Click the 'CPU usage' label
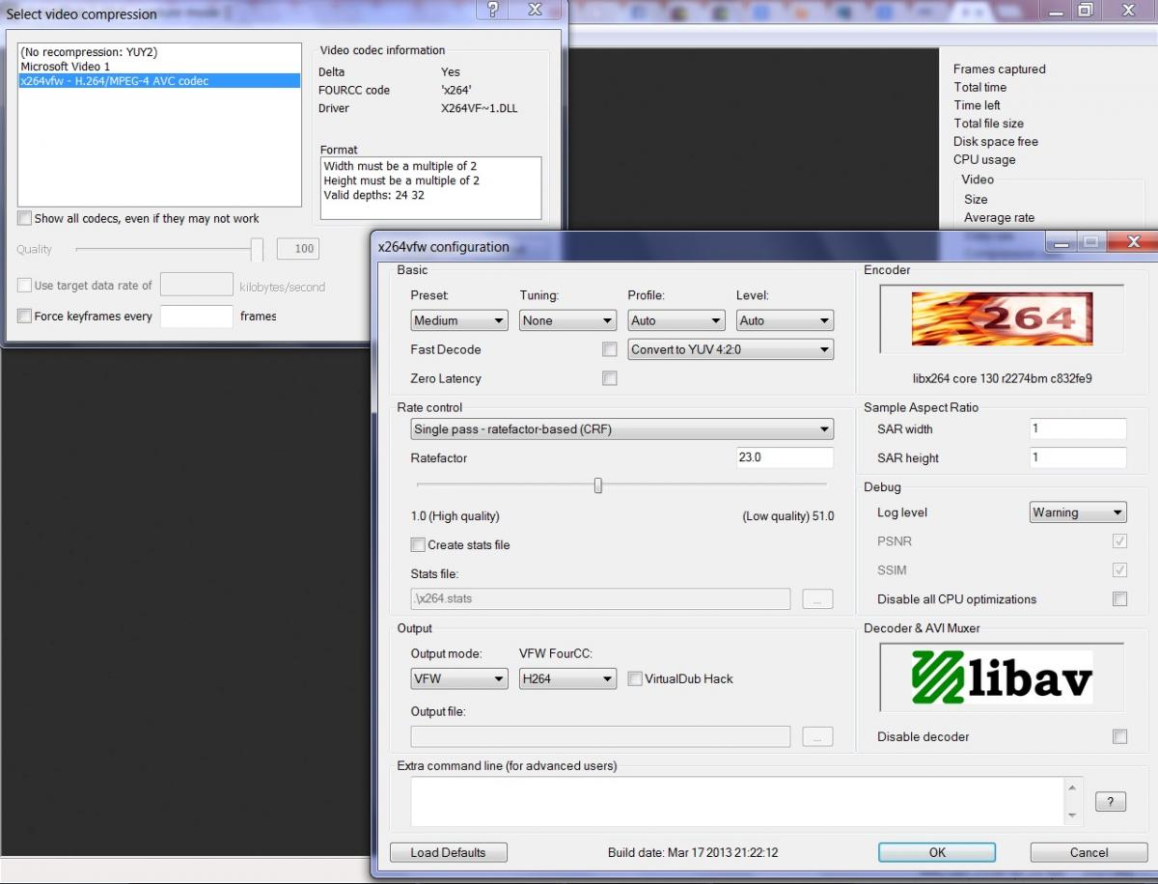Screen dimensions: 1158x884 coord(984,160)
